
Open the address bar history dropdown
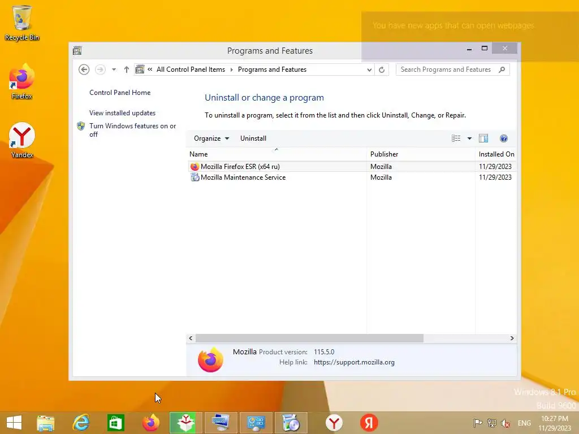pos(369,70)
